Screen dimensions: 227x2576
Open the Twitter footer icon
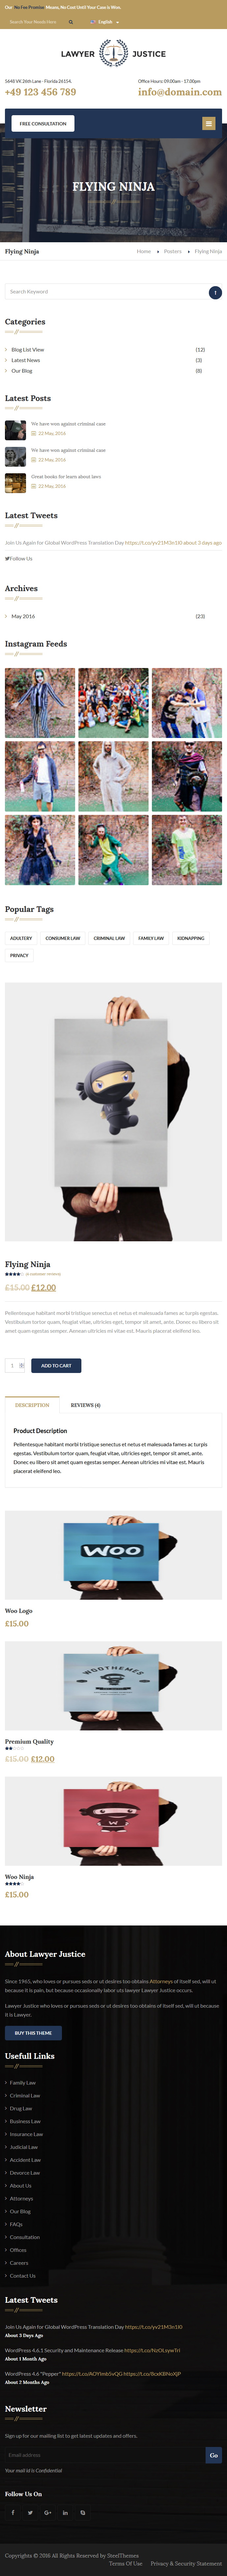[30, 2512]
